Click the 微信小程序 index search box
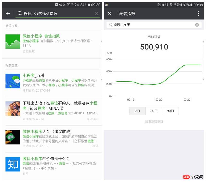This screenshot has width=206, height=182. [x=154, y=25]
